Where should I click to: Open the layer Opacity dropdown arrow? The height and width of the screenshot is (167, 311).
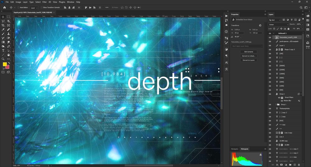pos(303,24)
